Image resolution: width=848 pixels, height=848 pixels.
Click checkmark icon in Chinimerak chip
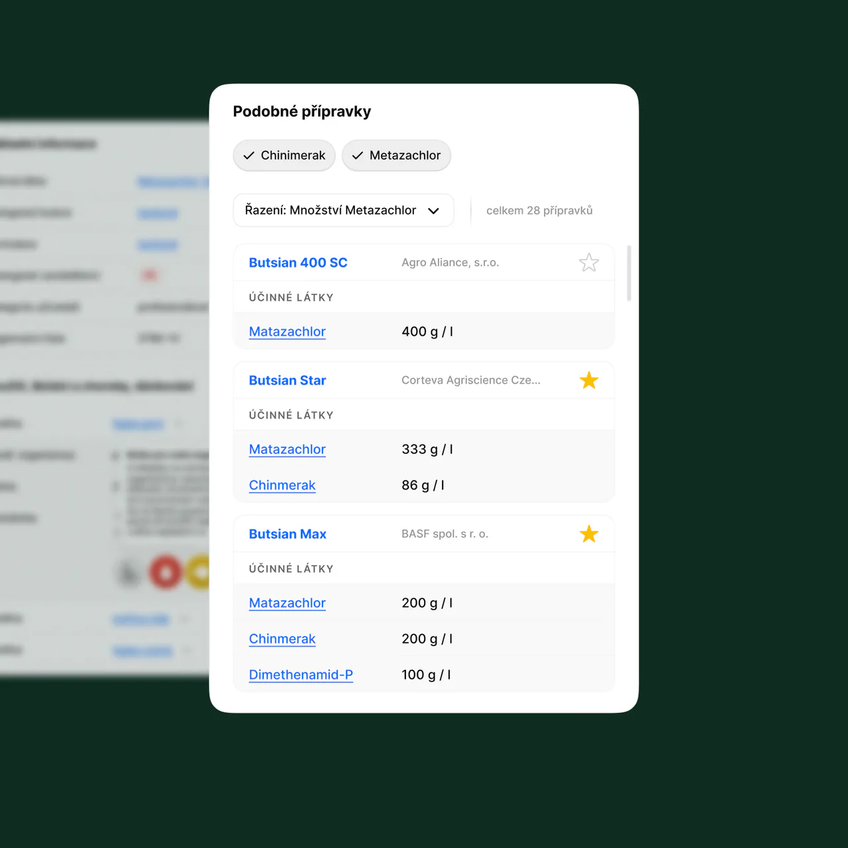[249, 156]
